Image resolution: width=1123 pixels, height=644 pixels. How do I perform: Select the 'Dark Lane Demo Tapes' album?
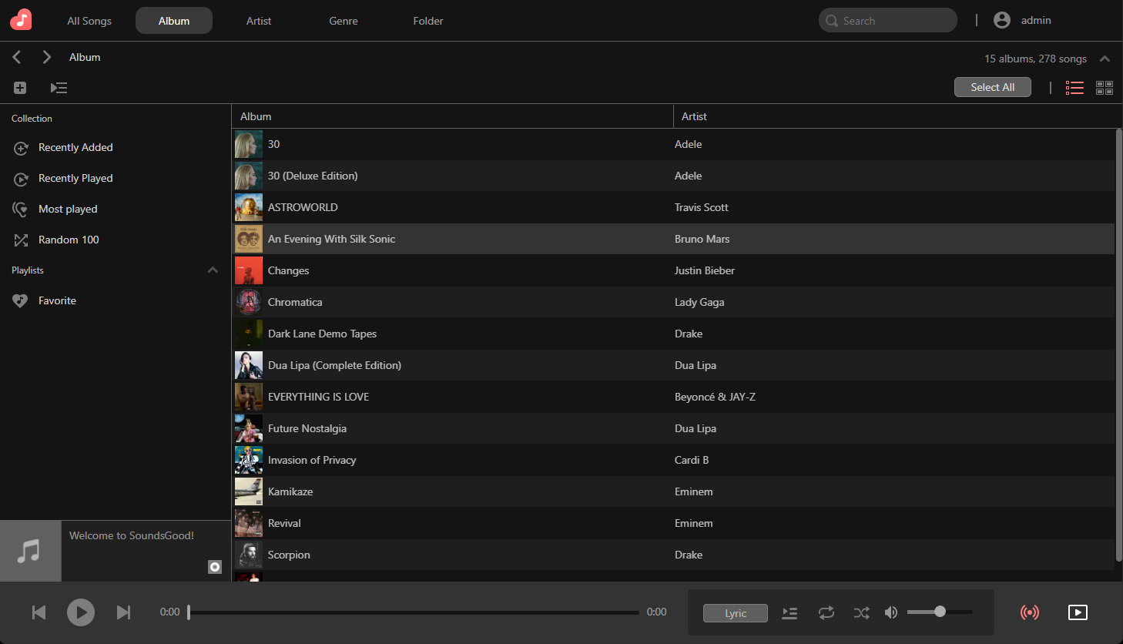[673, 334]
